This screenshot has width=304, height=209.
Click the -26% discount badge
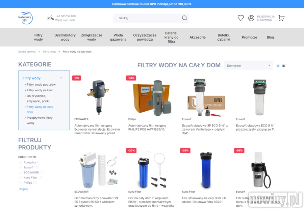[239, 150]
